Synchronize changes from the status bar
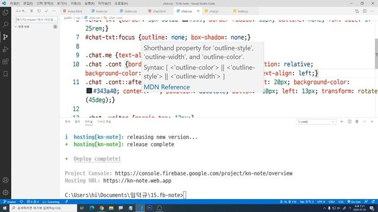Viewport: 378px width, 212px height. tap(21, 201)
